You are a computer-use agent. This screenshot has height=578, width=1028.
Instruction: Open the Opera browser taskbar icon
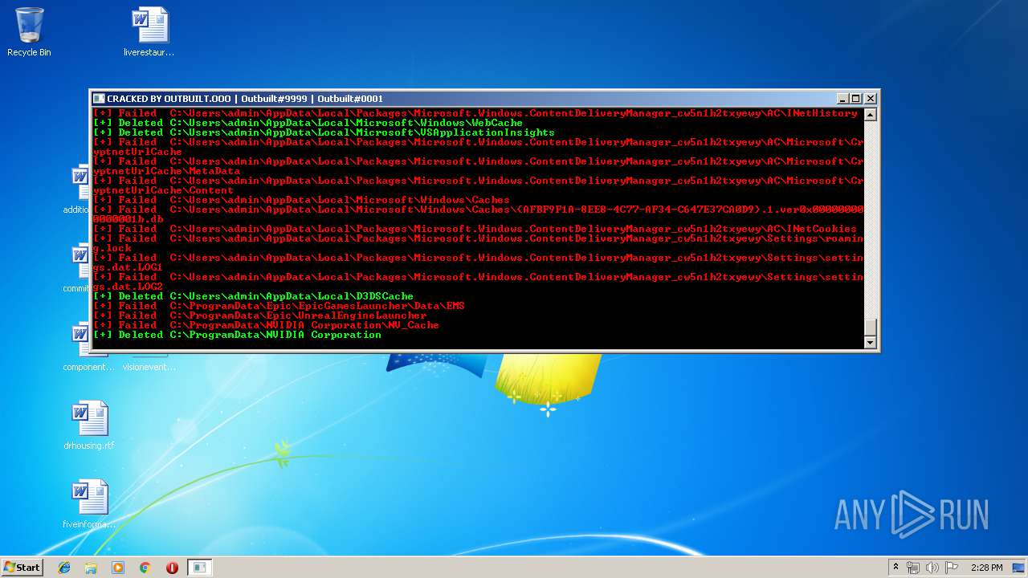point(172,568)
